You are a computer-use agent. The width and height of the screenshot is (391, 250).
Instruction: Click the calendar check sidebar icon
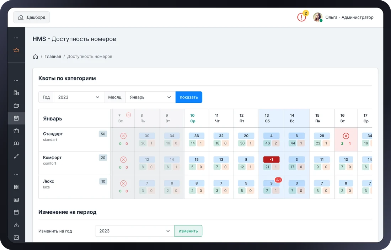(16, 118)
